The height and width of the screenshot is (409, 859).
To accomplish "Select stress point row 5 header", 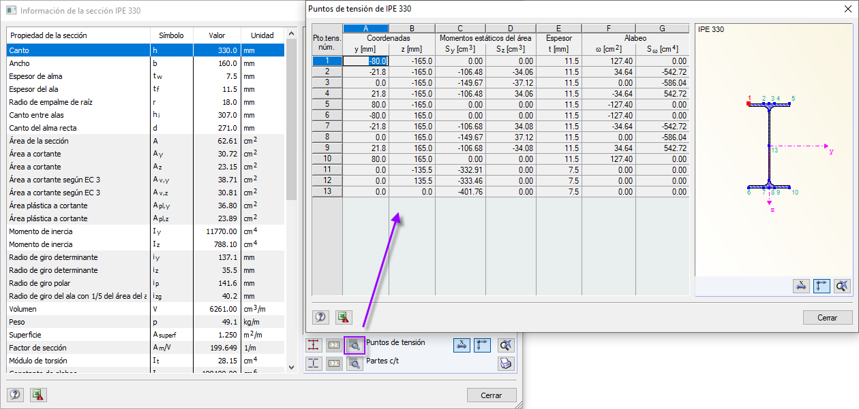I will [x=327, y=104].
